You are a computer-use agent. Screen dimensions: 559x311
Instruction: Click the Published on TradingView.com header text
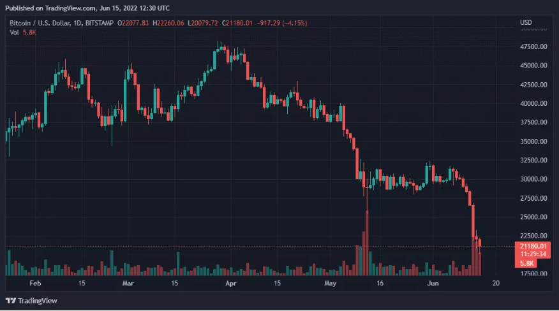coord(87,8)
